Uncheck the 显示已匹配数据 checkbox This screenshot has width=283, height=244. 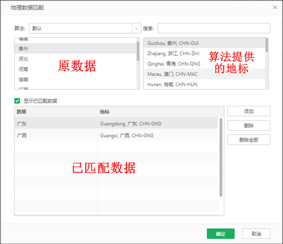point(17,101)
